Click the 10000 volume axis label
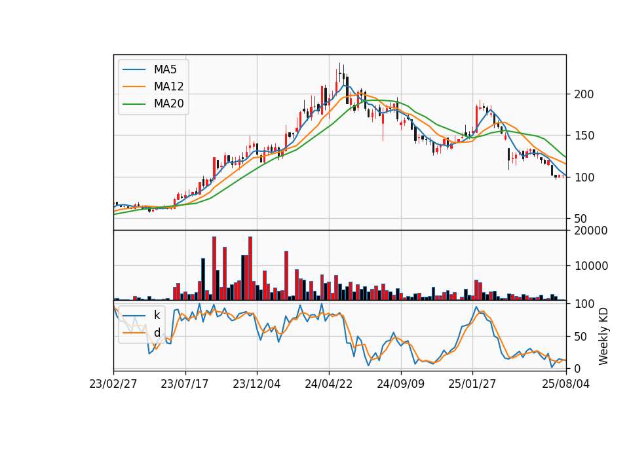Viewport: 629px width, 452px height. [591, 266]
